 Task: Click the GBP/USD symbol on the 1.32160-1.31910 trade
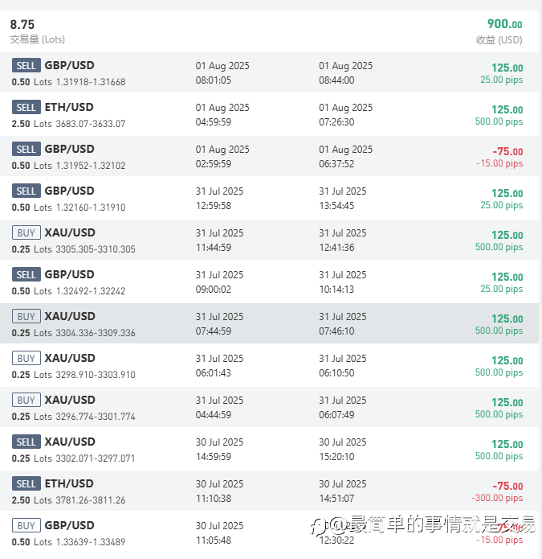pyautogui.click(x=69, y=191)
